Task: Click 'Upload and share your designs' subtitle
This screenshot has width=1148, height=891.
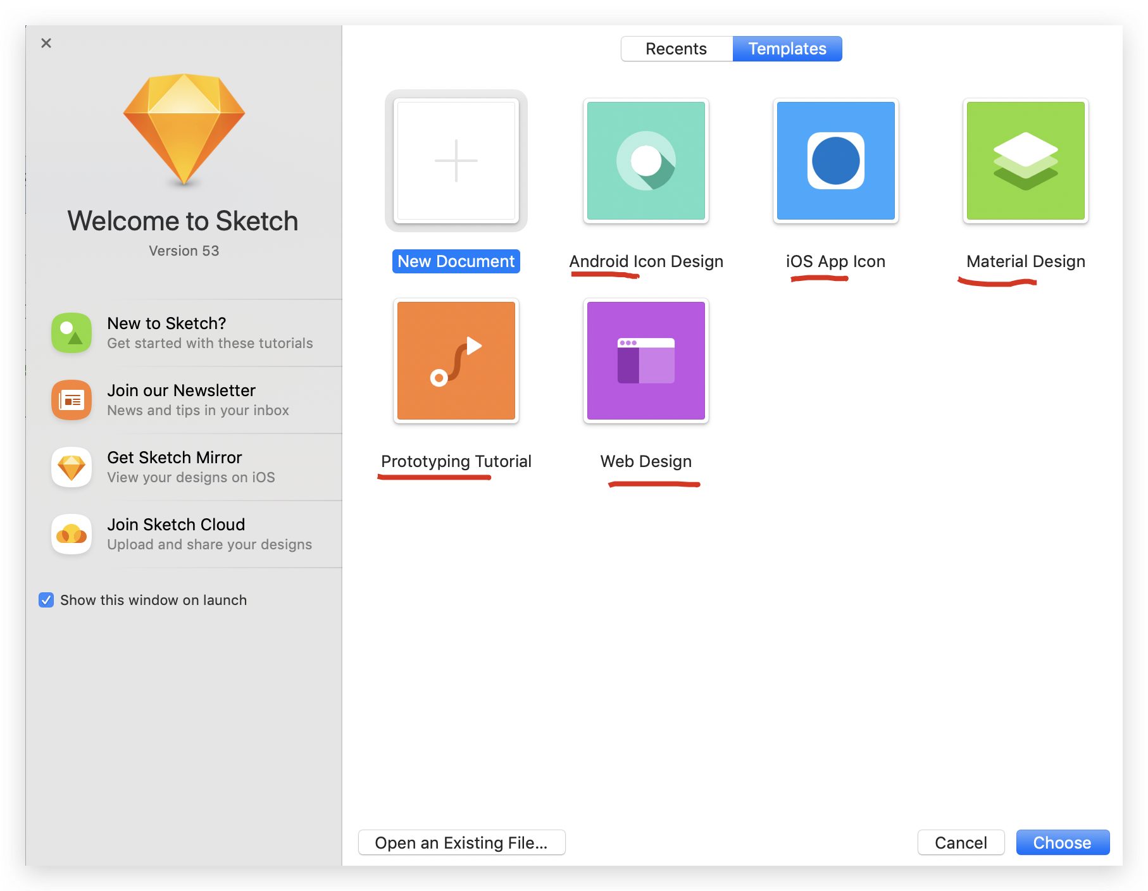Action: pyautogui.click(x=209, y=544)
